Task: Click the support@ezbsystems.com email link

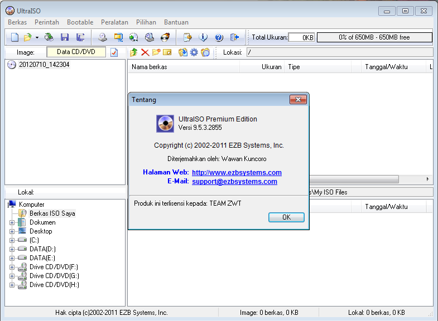Action: tap(234, 182)
